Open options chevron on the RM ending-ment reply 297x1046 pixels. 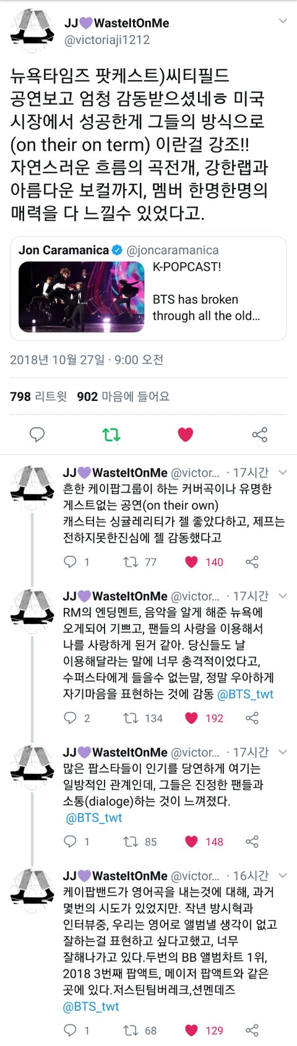[283, 596]
